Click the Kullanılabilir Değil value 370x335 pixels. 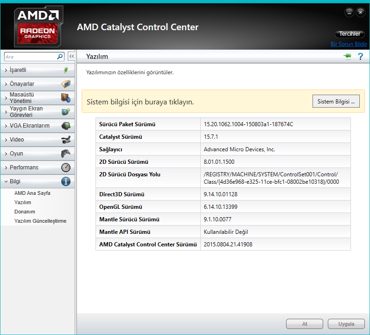click(226, 232)
